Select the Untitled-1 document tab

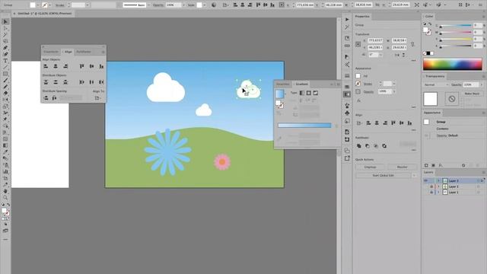(x=44, y=14)
